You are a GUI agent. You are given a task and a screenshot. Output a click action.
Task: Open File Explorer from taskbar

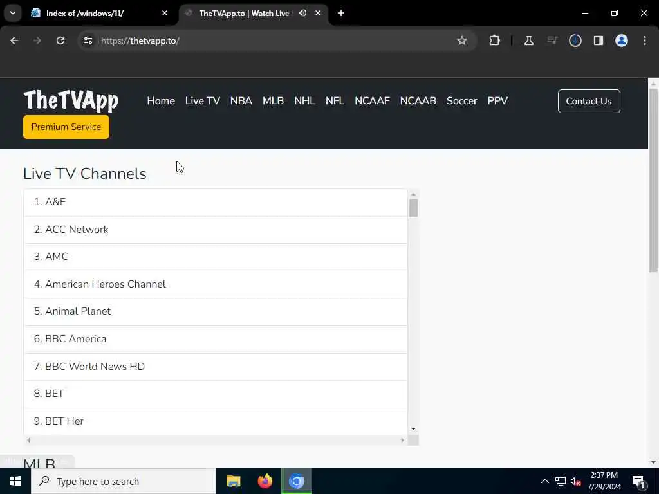tap(233, 481)
